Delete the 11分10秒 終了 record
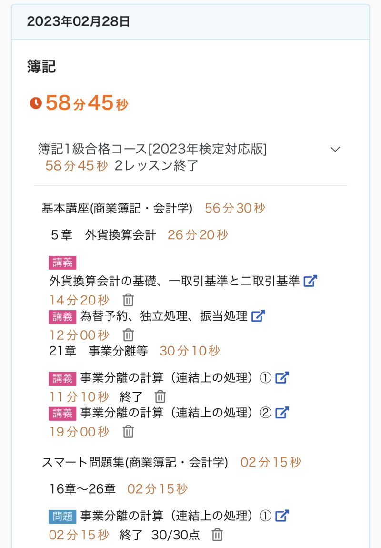This screenshot has height=548, width=381. pyautogui.click(x=160, y=396)
